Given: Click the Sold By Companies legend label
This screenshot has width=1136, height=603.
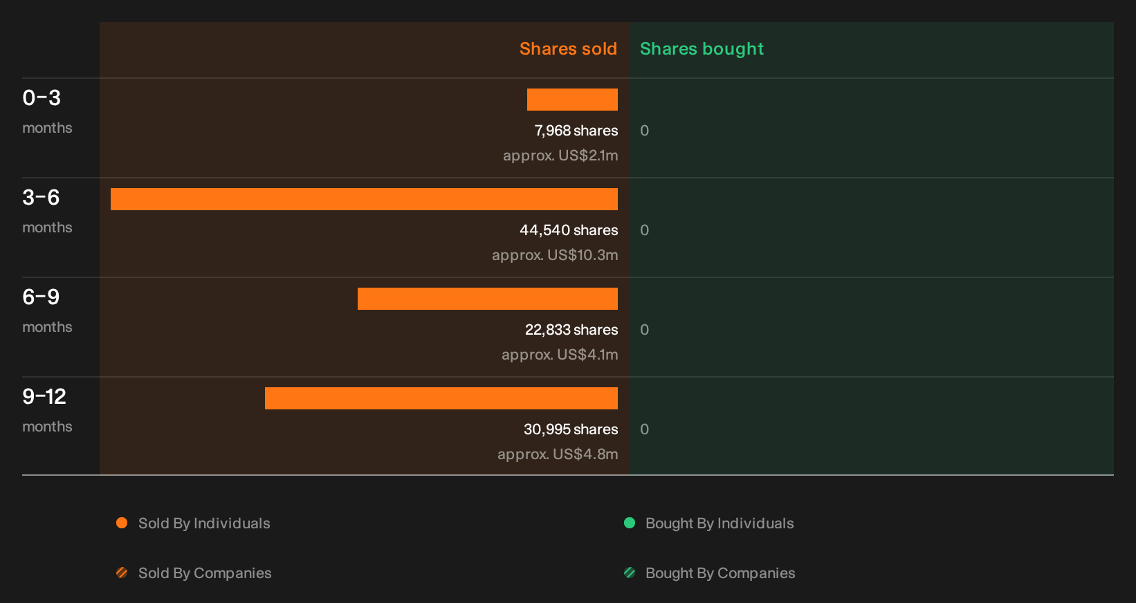Looking at the screenshot, I should point(205,573).
